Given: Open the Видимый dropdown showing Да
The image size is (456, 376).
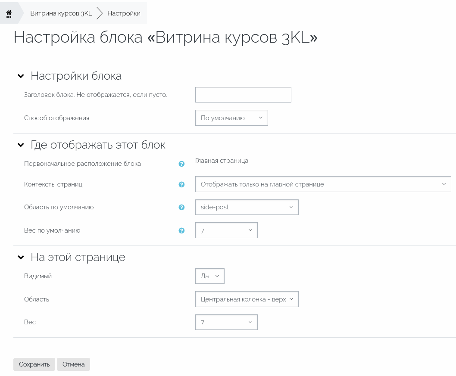Looking at the screenshot, I should (x=209, y=276).
